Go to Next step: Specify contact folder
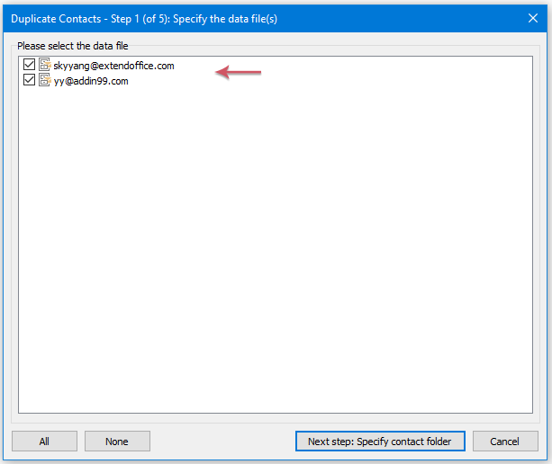The width and height of the screenshot is (552, 464). click(379, 441)
